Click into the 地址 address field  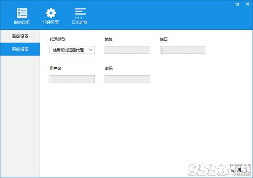pyautogui.click(x=127, y=50)
